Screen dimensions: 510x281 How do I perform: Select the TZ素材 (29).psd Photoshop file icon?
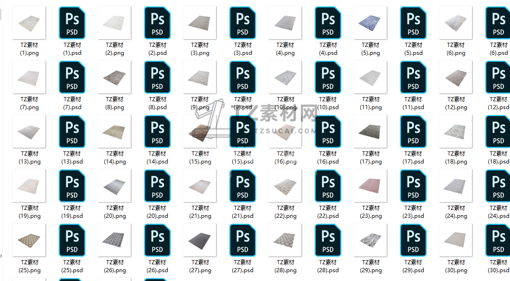(413, 241)
